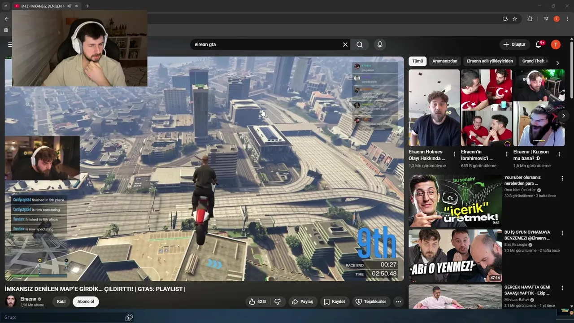This screenshot has width=574, height=323.
Task: Select the 'Elraenn adlı yükleyiciden' chip
Action: [490, 61]
